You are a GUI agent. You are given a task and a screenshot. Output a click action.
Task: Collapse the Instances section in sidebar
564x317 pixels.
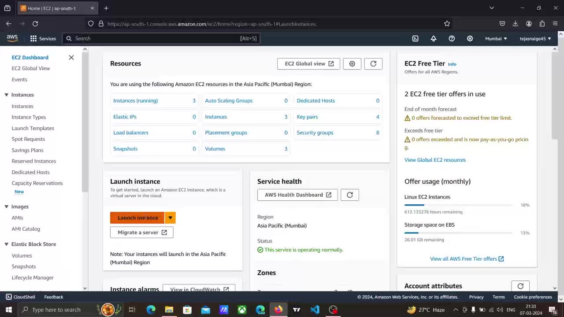[7, 95]
